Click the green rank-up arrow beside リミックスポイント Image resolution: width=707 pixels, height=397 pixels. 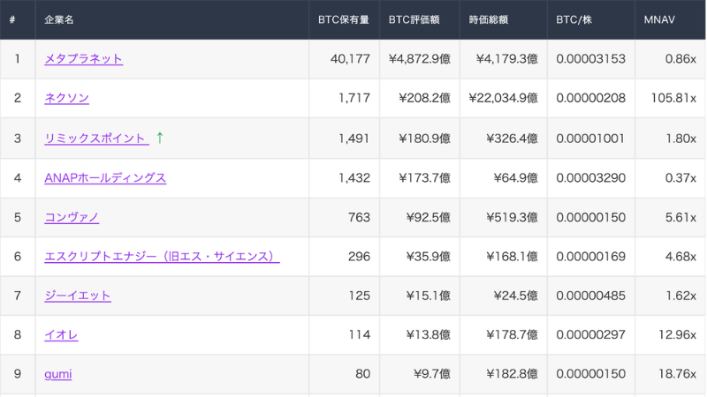click(x=160, y=138)
